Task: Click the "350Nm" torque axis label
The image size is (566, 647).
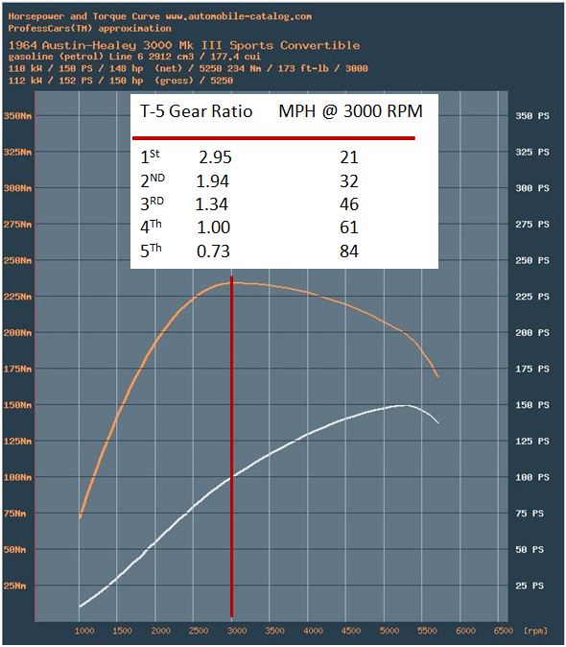Action: pyautogui.click(x=17, y=116)
